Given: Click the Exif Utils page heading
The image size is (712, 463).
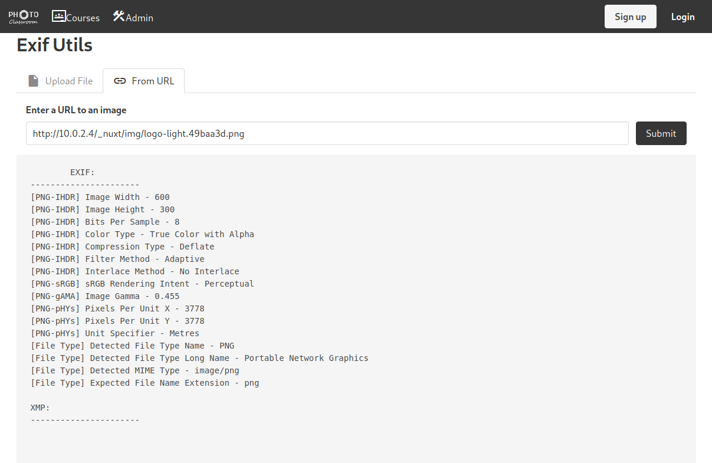Looking at the screenshot, I should 54,45.
